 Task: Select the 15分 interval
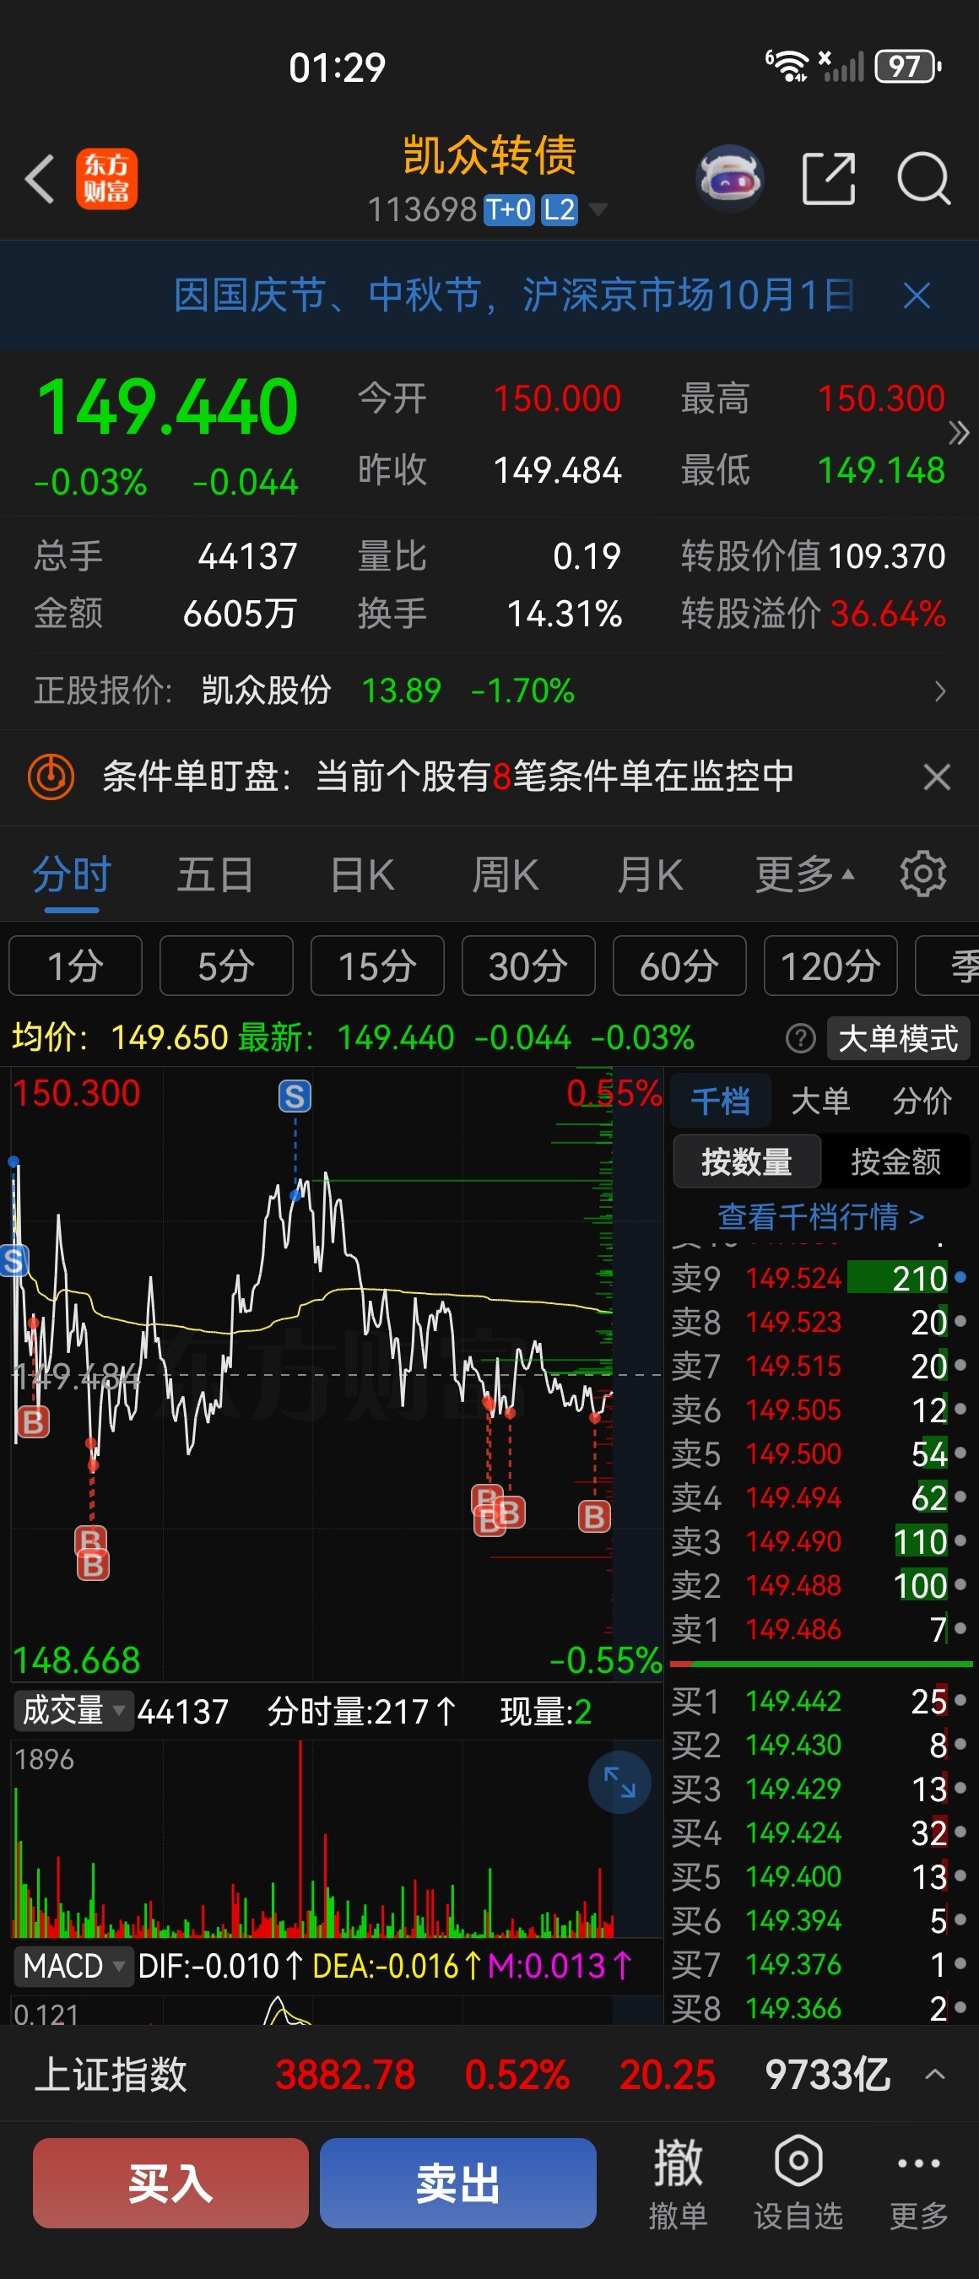pyautogui.click(x=377, y=966)
